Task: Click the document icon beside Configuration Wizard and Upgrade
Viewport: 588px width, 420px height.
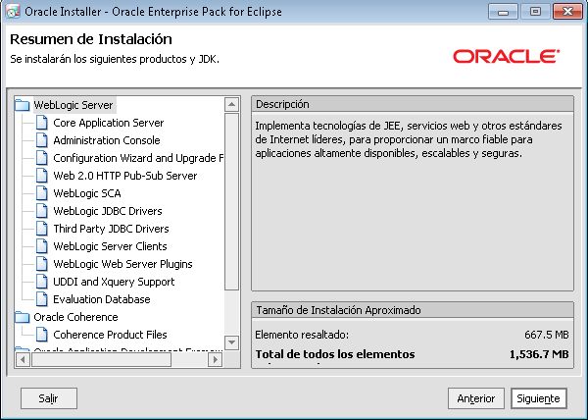Action: pos(41,158)
